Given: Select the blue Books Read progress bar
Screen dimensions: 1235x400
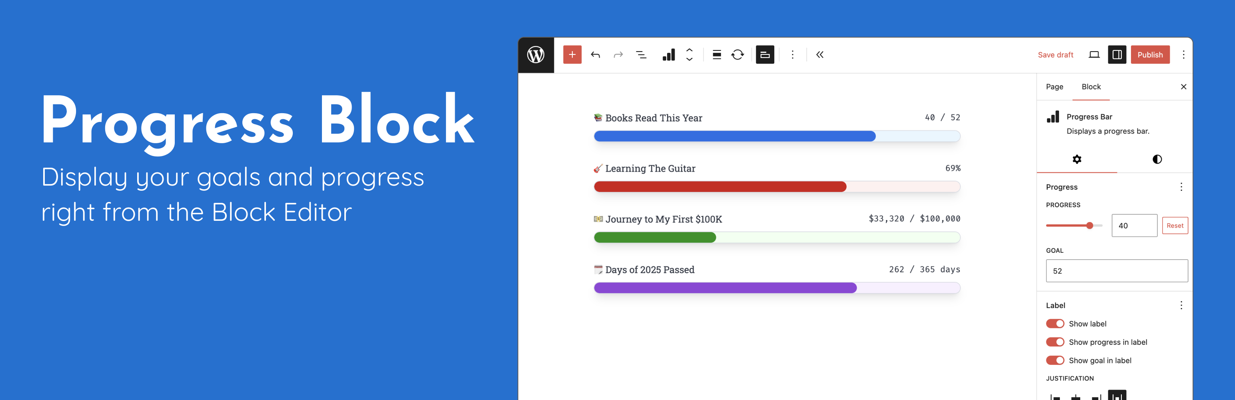Looking at the screenshot, I should click(777, 136).
